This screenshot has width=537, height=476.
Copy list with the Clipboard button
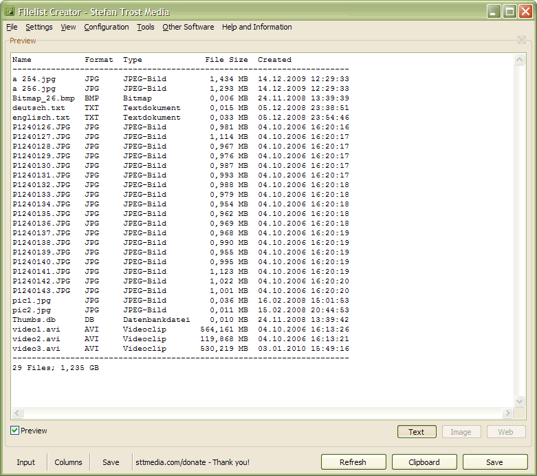pyautogui.click(x=424, y=462)
